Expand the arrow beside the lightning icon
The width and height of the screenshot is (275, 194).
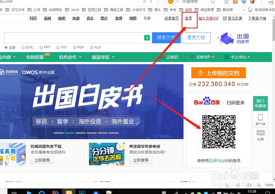[x=158, y=1]
